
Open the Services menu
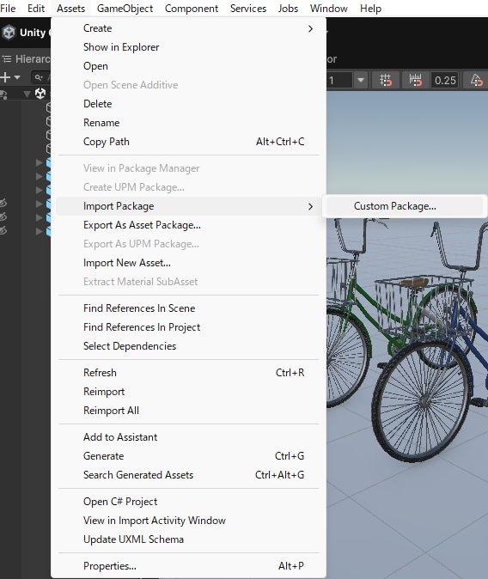(x=248, y=8)
